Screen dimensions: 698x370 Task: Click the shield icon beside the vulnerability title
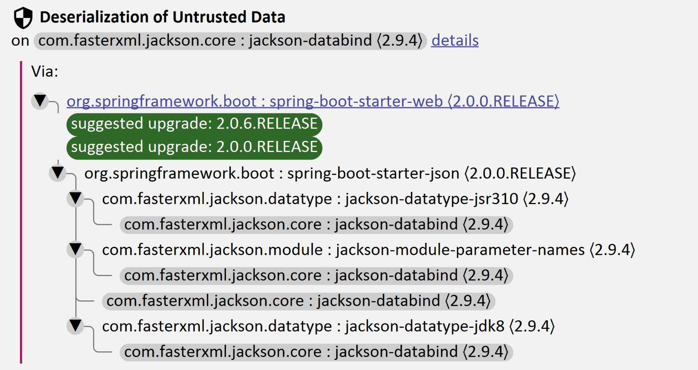pos(23,18)
